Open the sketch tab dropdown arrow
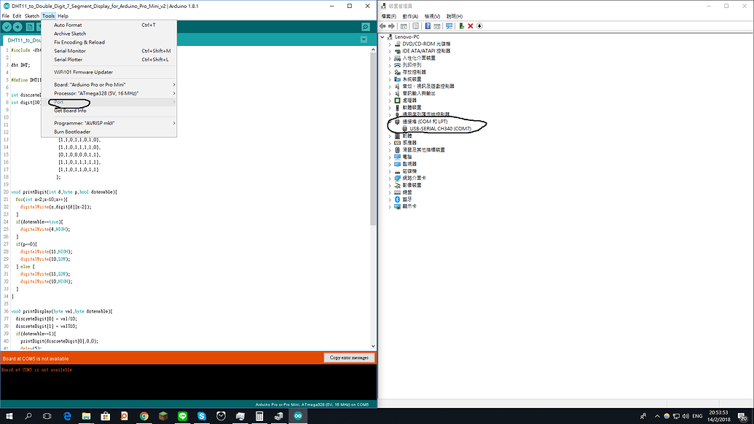Image resolution: width=754 pixels, height=424 pixels. click(x=364, y=39)
